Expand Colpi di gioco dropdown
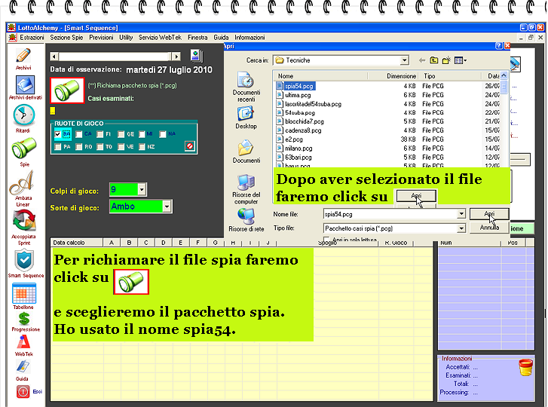548x407 pixels. click(142, 190)
